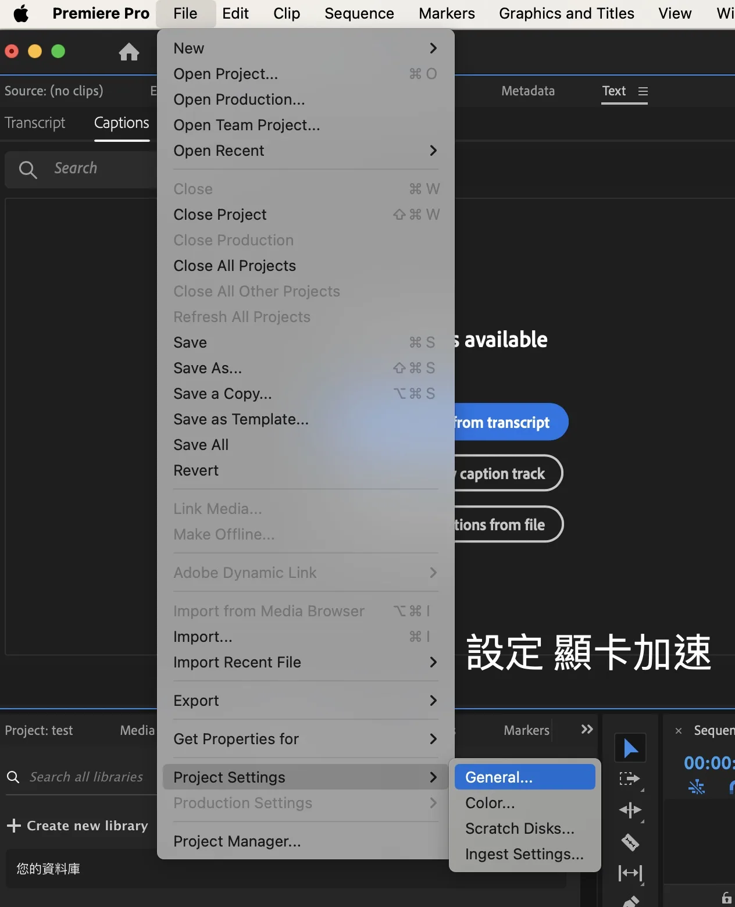Select the Ripple Edit tool
735x907 pixels.
coord(630,810)
